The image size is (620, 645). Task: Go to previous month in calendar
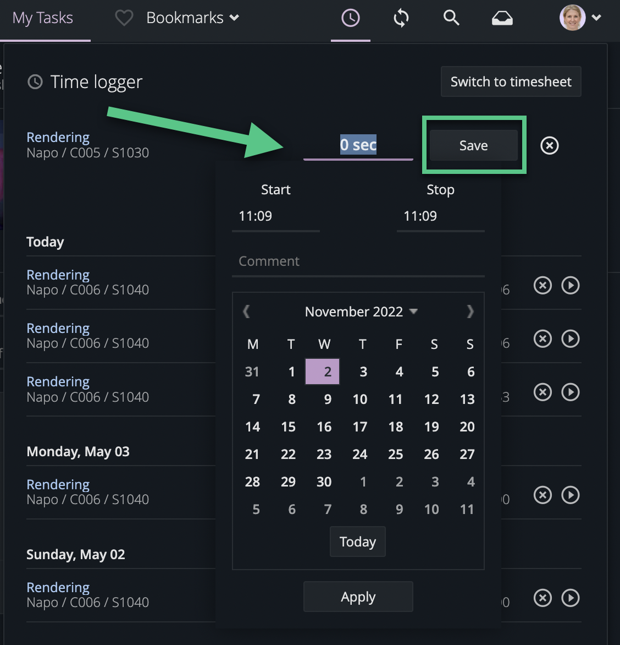[x=246, y=311]
